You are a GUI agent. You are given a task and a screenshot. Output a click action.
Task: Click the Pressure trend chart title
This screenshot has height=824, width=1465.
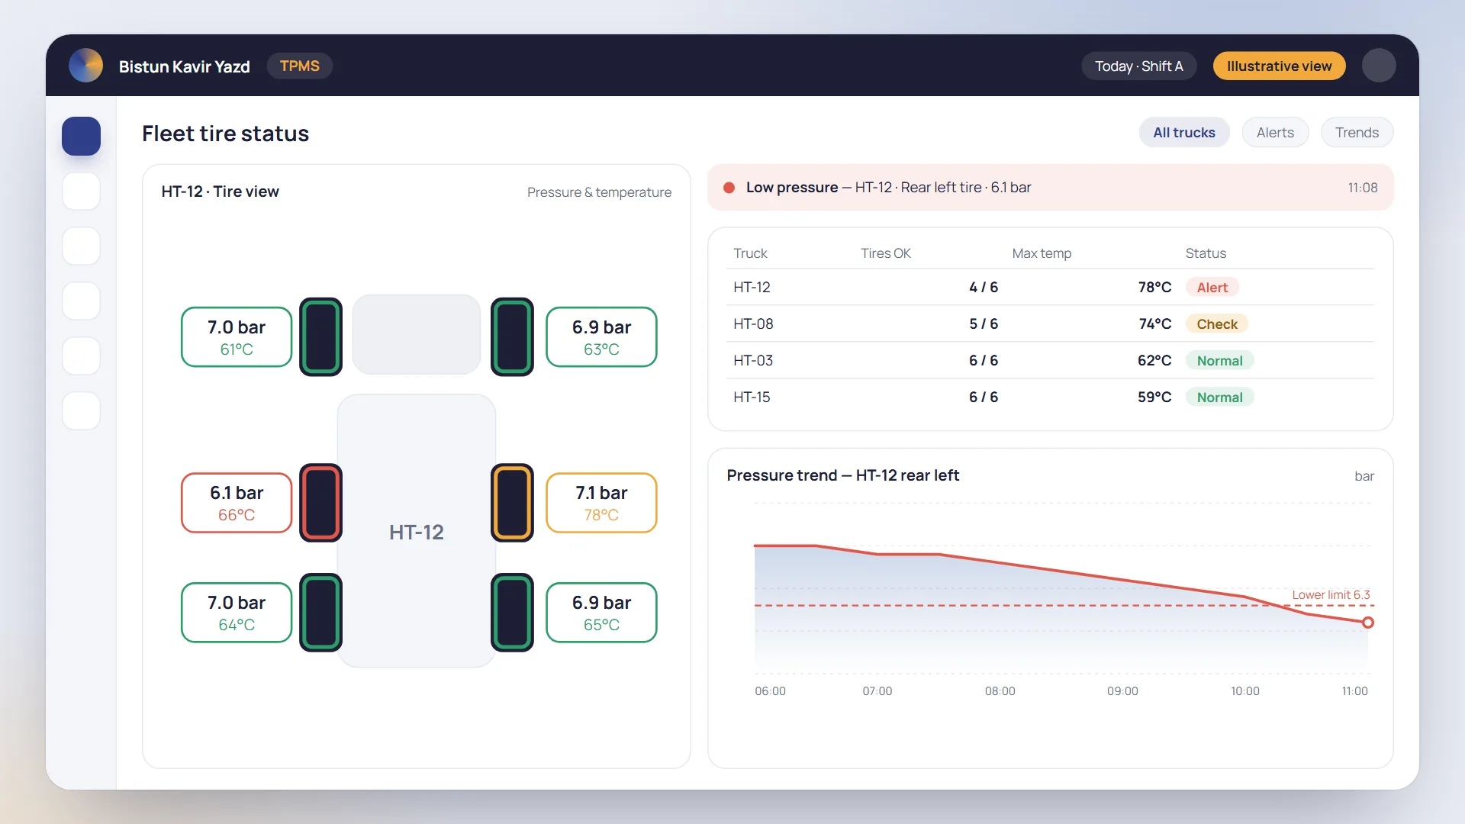842,475
